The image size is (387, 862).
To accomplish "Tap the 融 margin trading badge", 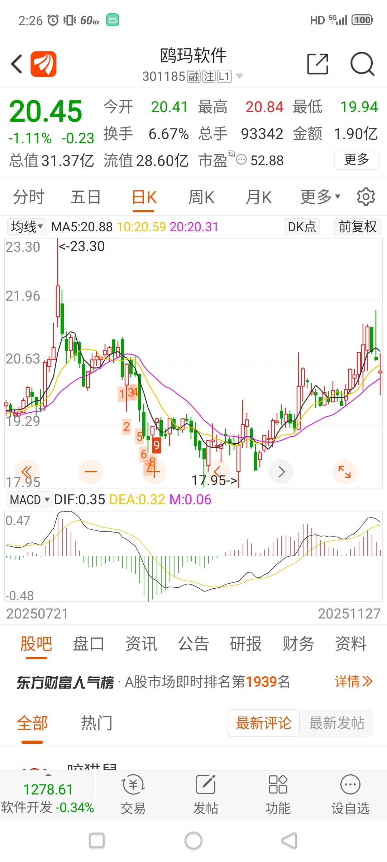I will 194,76.
